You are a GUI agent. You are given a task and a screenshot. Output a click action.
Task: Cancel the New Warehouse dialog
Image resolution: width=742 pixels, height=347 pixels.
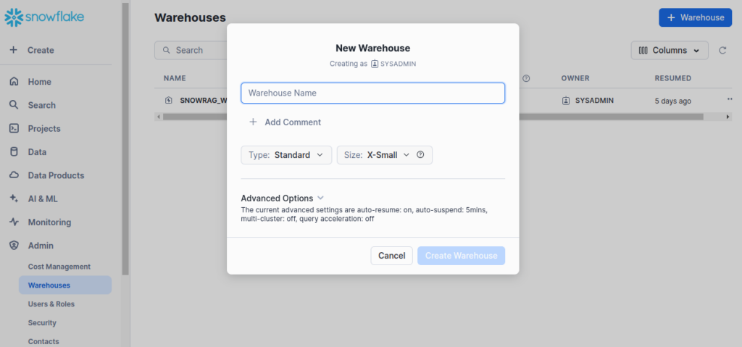[x=392, y=256]
